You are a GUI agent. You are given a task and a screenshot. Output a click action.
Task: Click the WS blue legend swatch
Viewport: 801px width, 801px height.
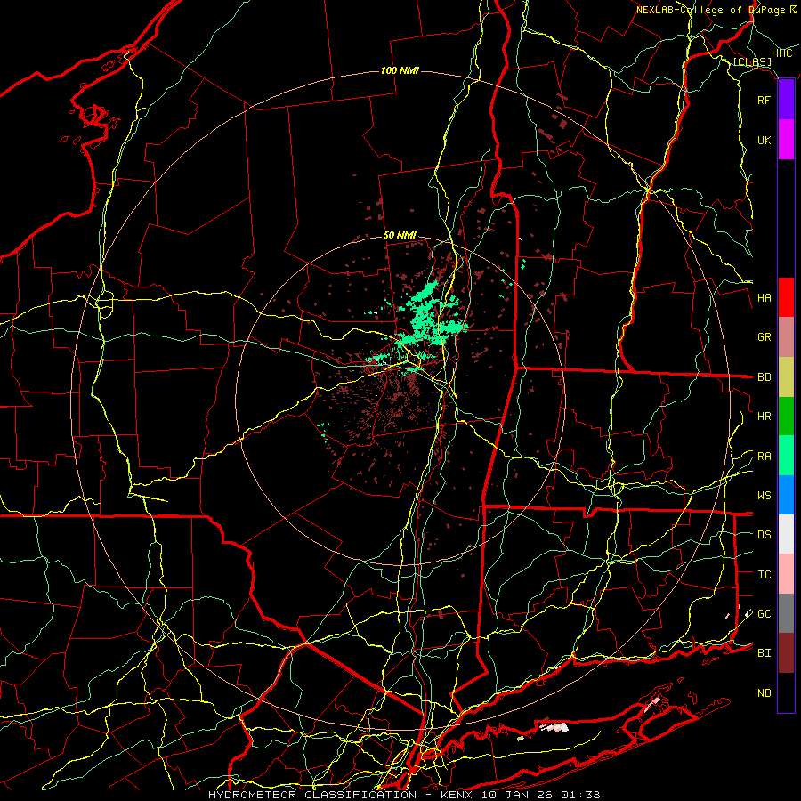pyautogui.click(x=786, y=495)
